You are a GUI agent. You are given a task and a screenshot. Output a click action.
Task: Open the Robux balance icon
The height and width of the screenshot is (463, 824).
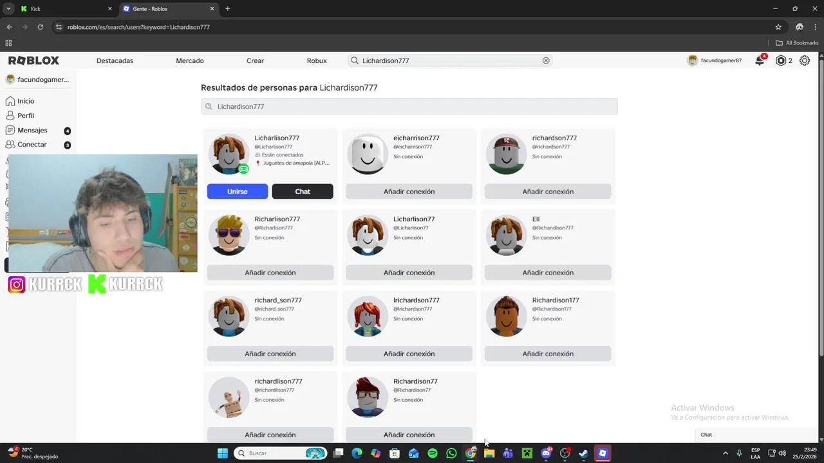click(781, 60)
